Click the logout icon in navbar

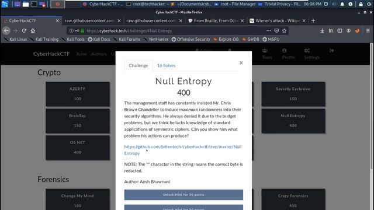point(331,51)
